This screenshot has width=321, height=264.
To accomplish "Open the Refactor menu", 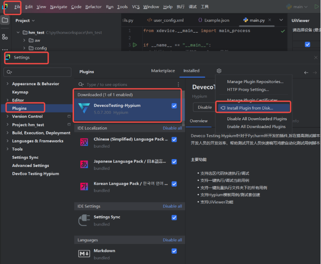I will [x=93, y=7].
